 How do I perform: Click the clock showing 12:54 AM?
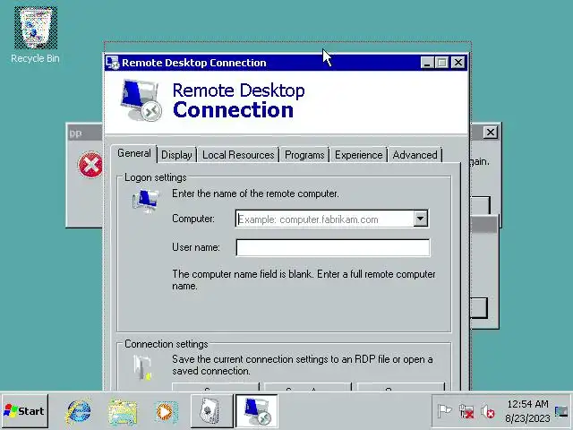click(x=527, y=404)
